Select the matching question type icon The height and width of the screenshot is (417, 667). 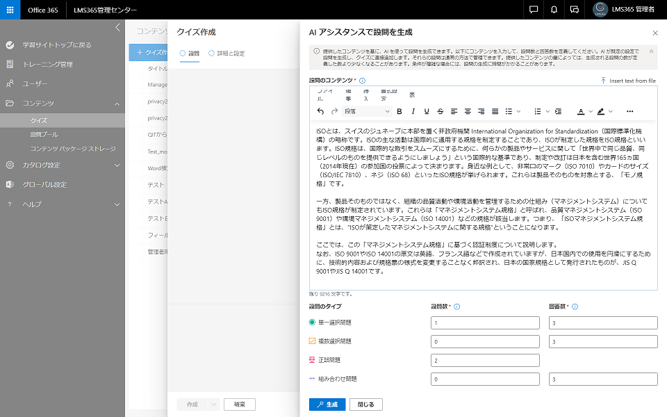[312, 378]
